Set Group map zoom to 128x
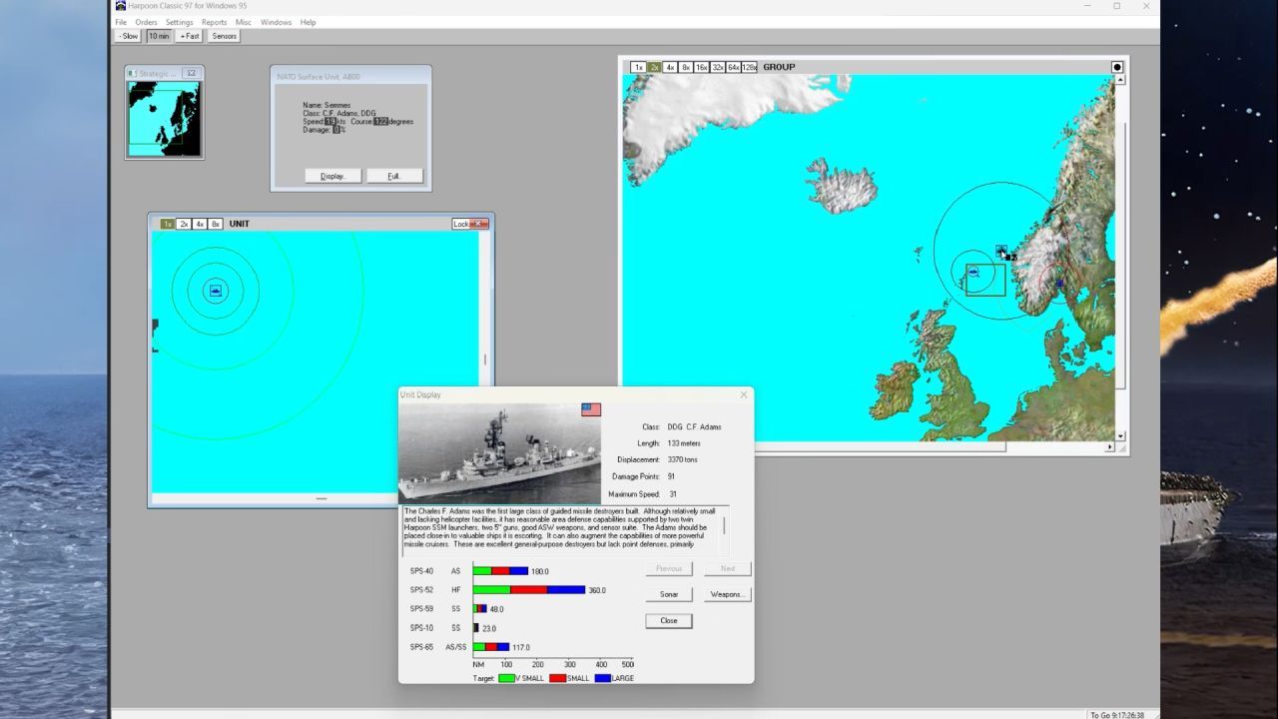This screenshot has height=719, width=1278. (x=749, y=67)
